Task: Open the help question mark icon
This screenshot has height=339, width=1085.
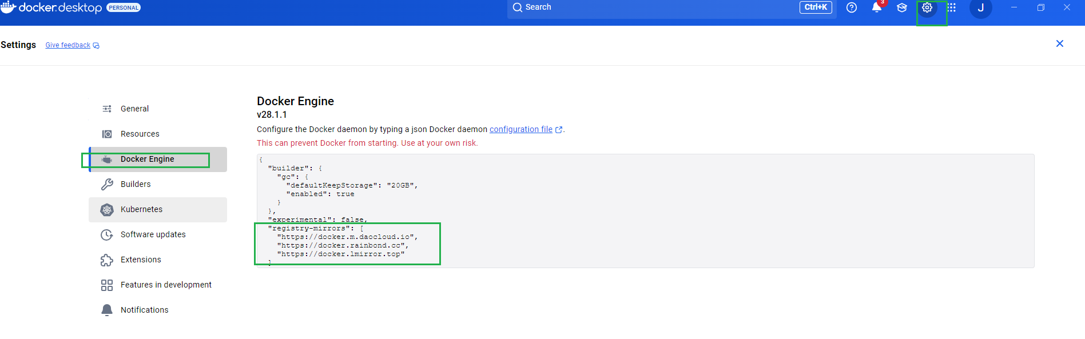Action: pos(852,7)
